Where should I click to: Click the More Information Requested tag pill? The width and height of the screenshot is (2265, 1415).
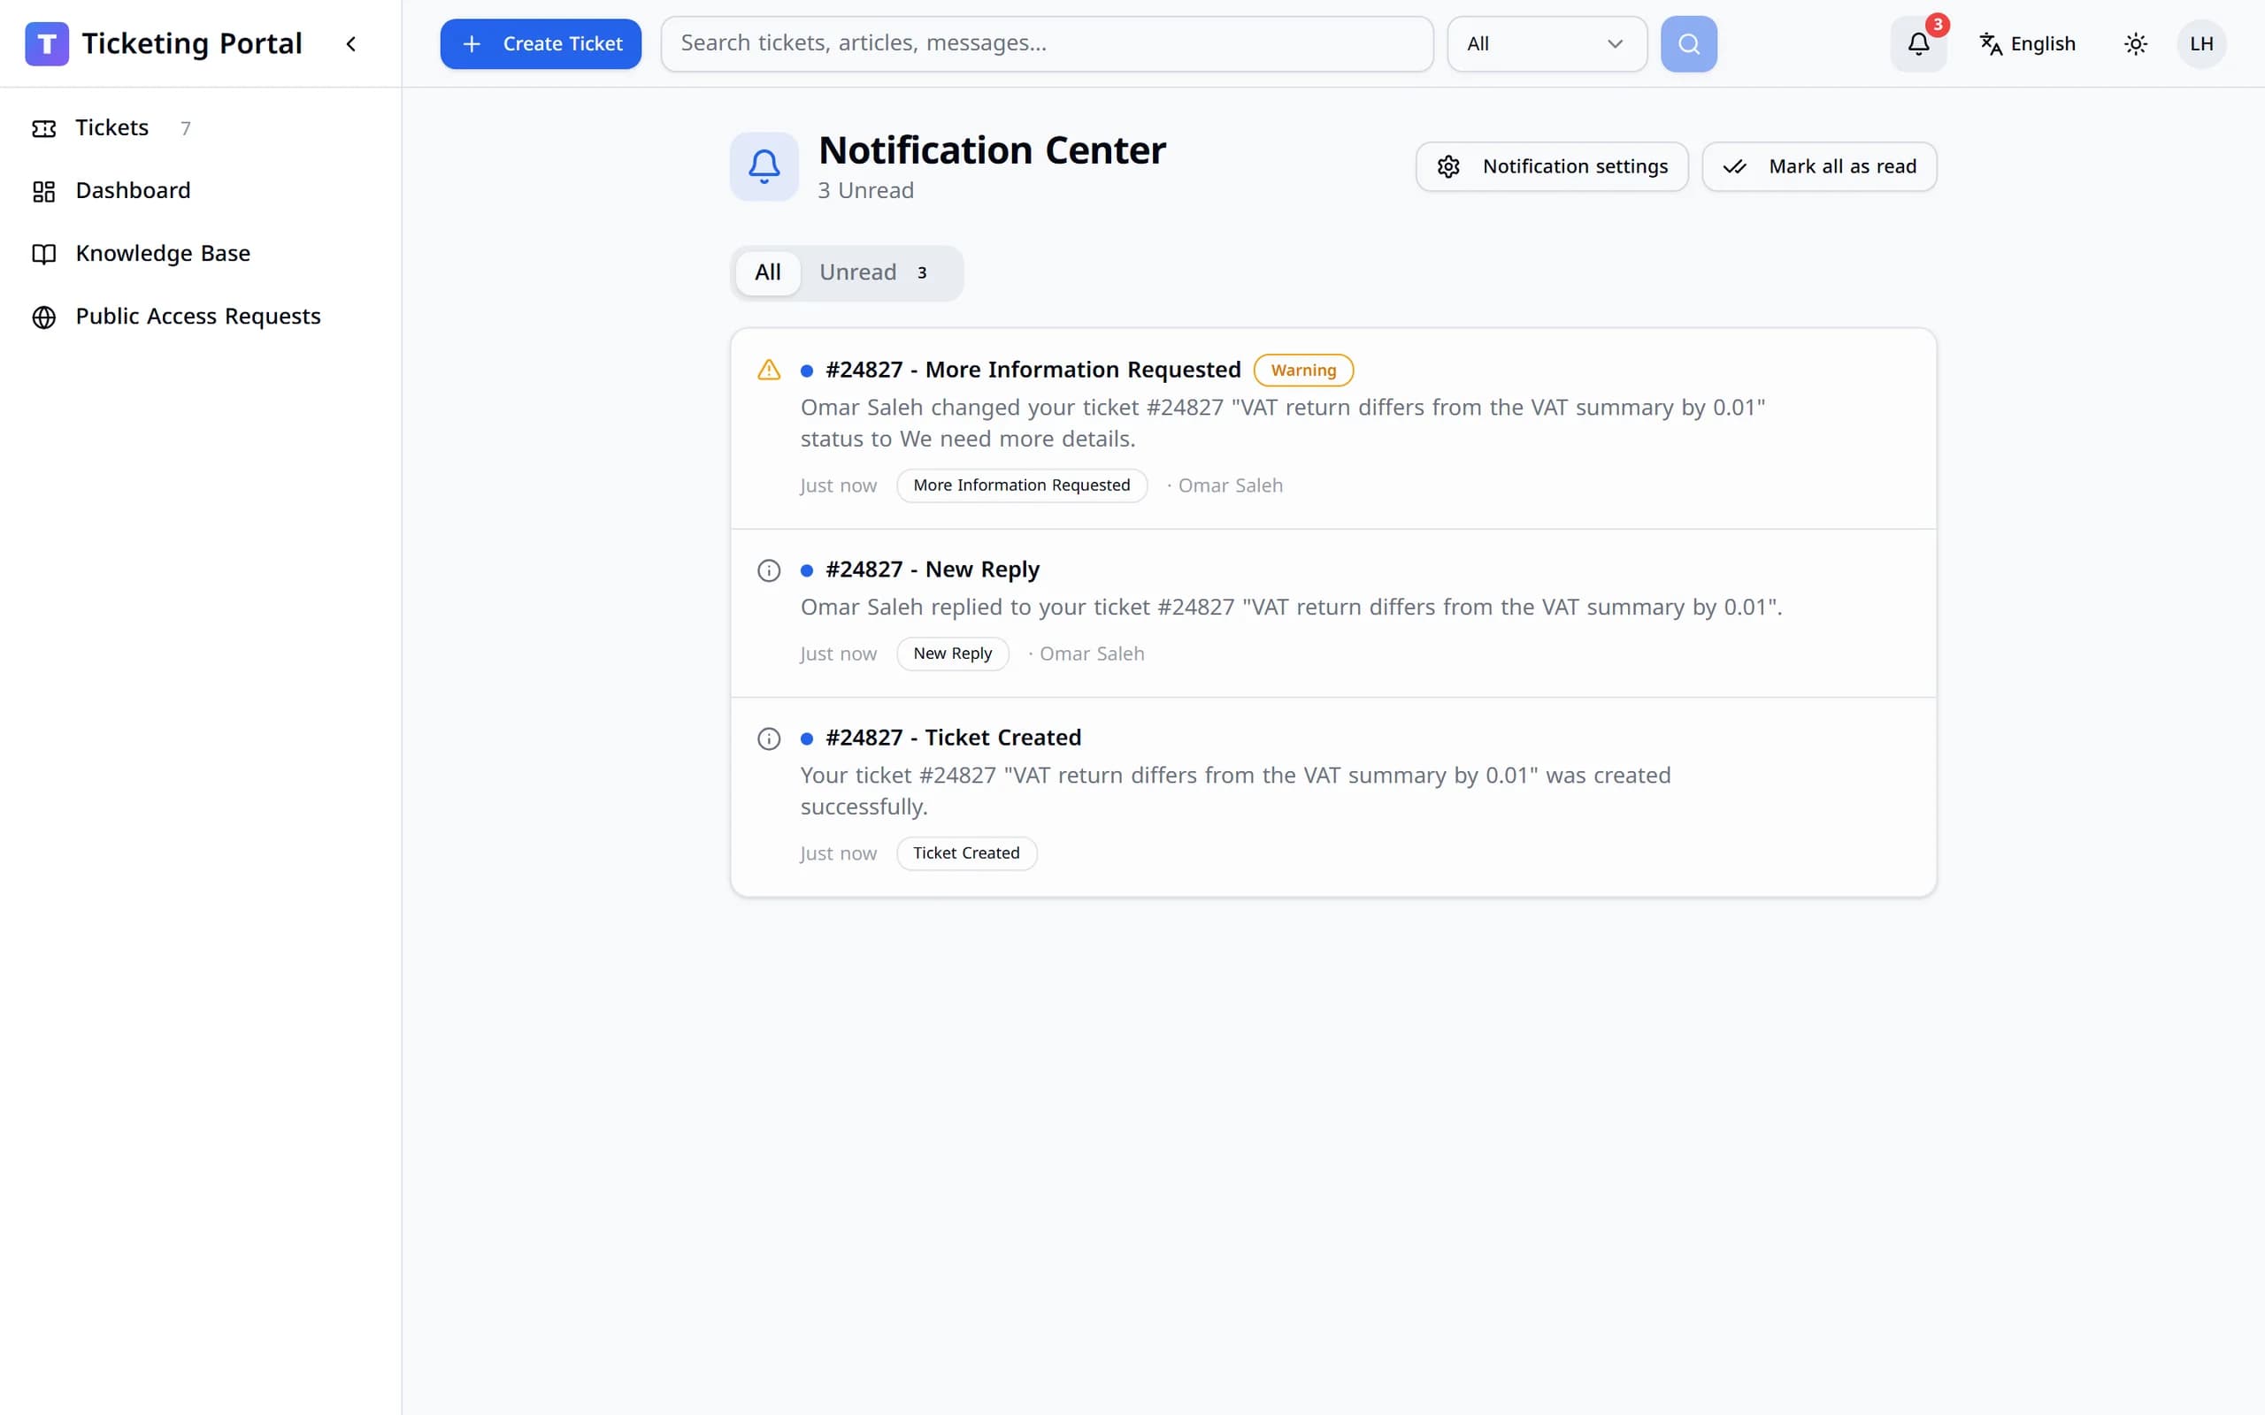(1021, 486)
